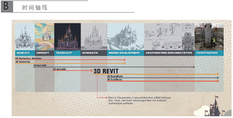Click the Construction site photo
Screen dimensions: 233x118
(209, 36)
